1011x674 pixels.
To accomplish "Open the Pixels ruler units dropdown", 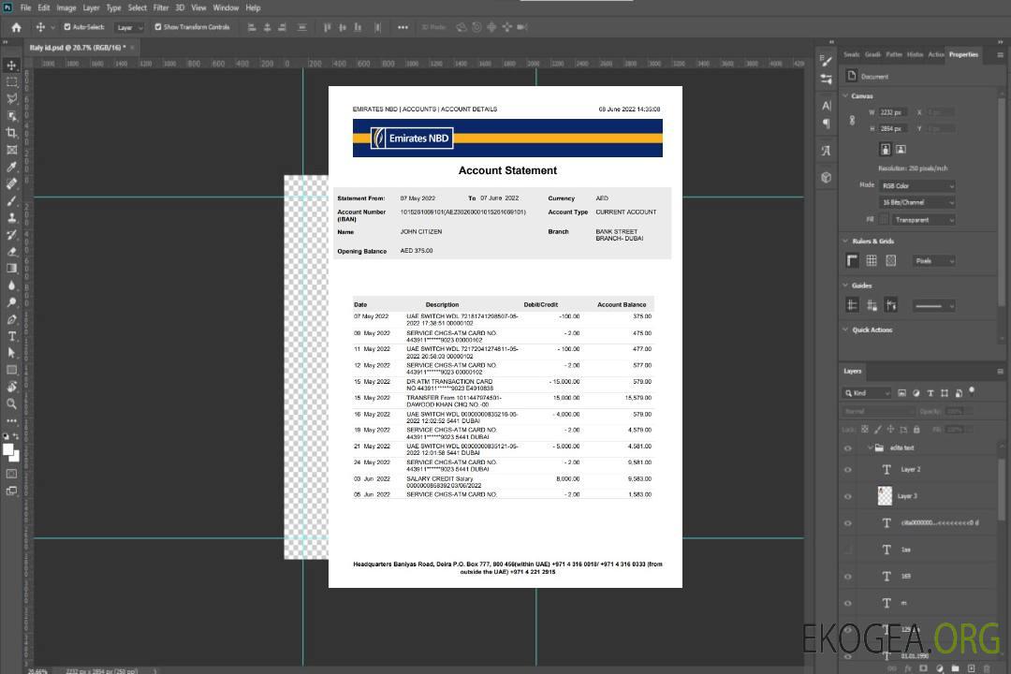I will click(934, 260).
